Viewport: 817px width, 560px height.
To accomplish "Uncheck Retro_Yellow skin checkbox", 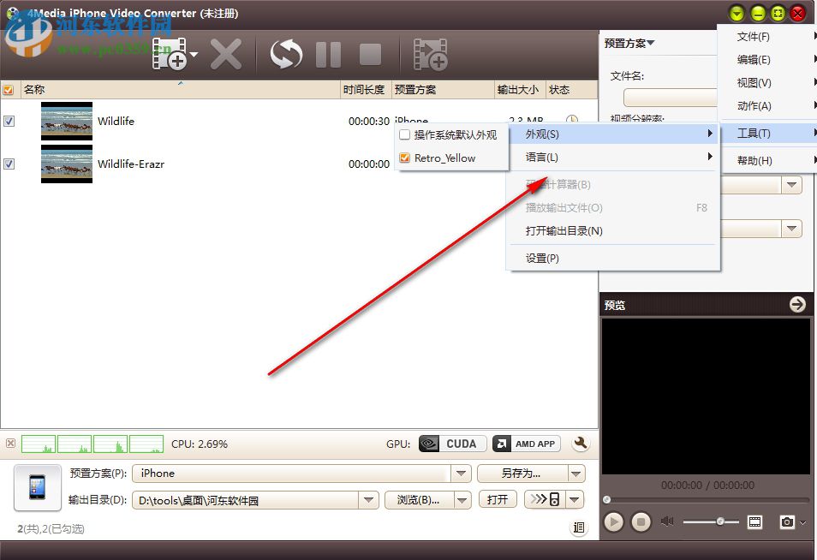I will pyautogui.click(x=403, y=158).
